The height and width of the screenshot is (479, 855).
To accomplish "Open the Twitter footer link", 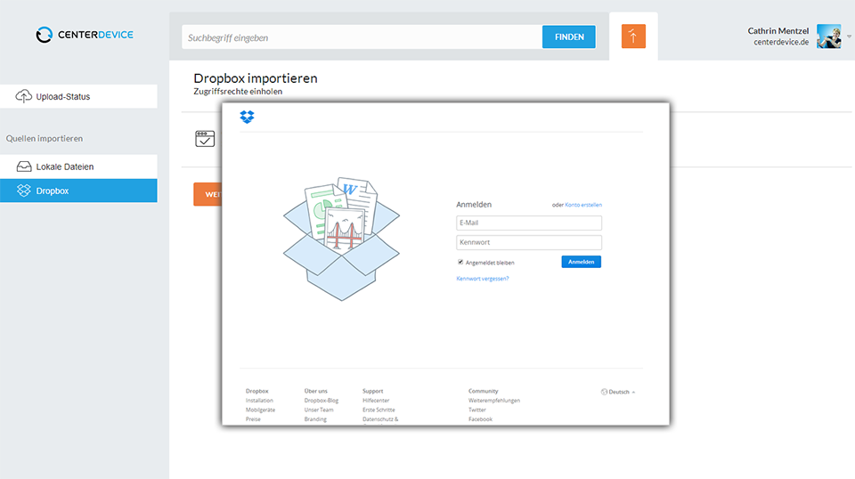I will pyautogui.click(x=477, y=410).
